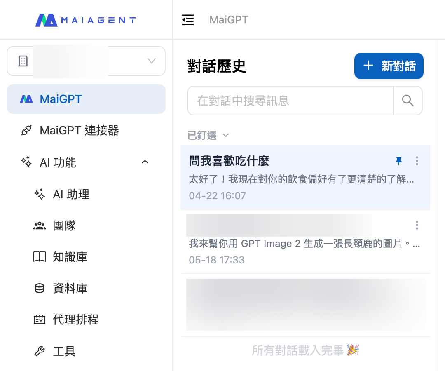Screen dimensions: 445x371
Task: Click the database icon beside 資料庫
Action: pos(40,288)
